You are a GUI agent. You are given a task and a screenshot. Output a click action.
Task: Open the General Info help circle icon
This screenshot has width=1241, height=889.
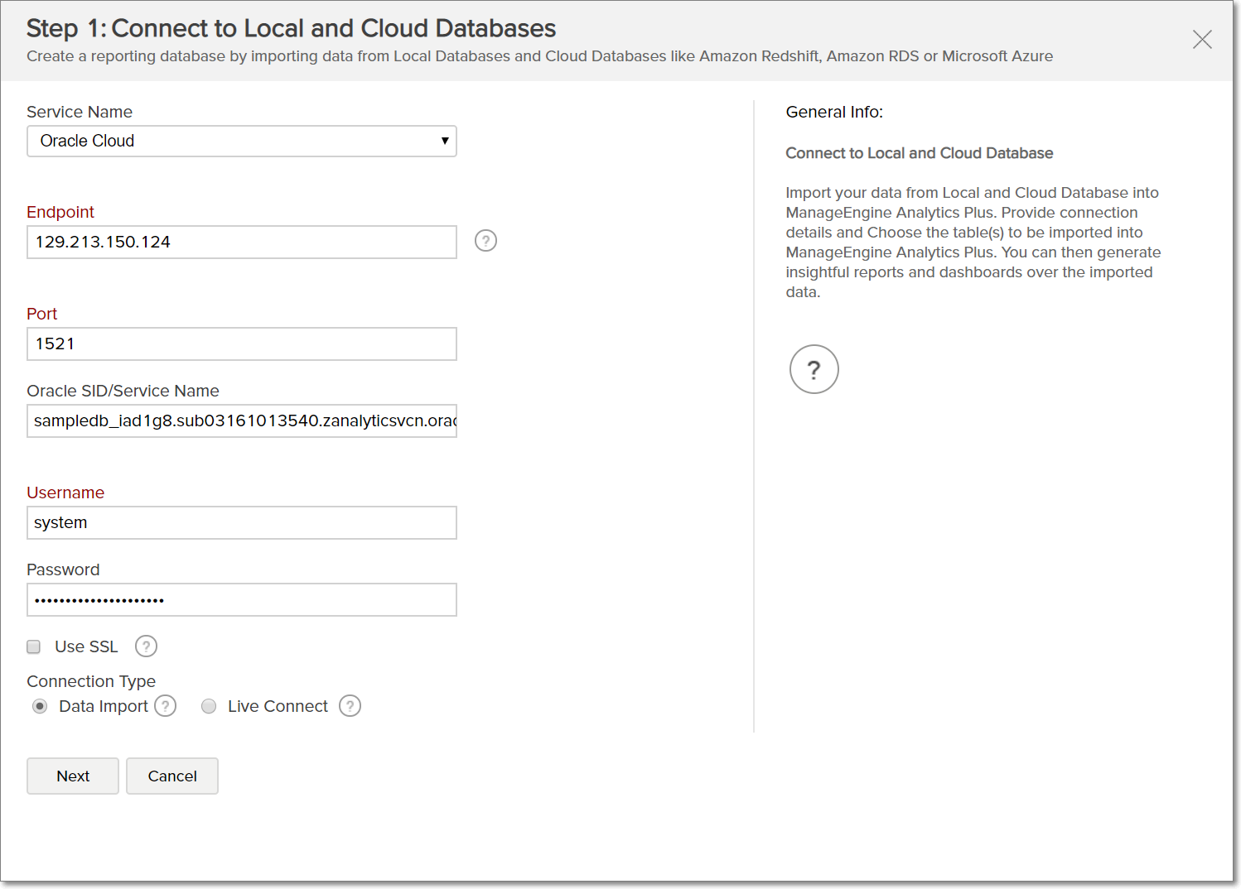click(x=814, y=369)
